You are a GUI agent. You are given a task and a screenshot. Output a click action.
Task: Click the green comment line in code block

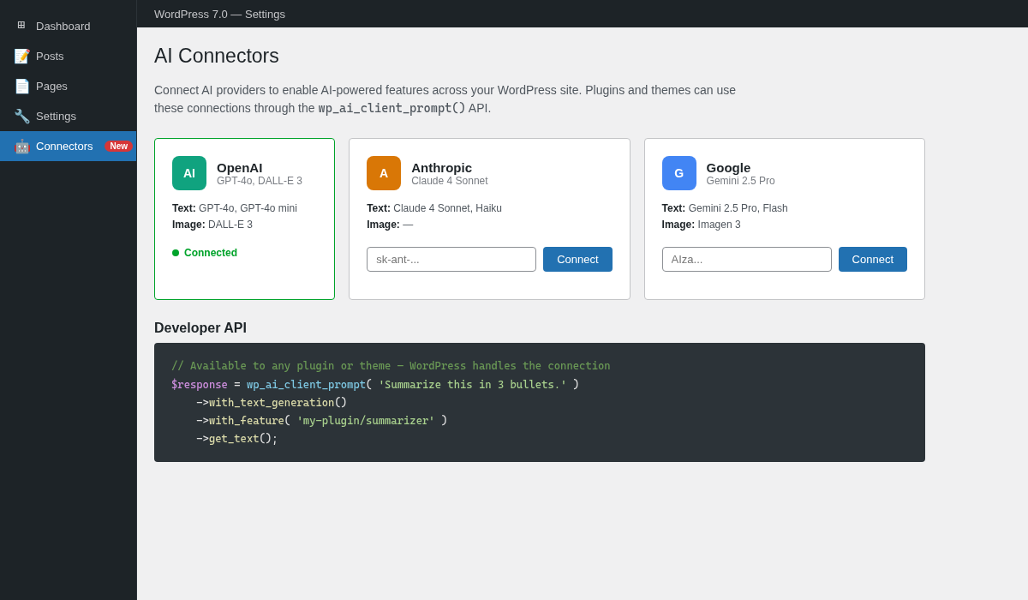[x=391, y=366]
